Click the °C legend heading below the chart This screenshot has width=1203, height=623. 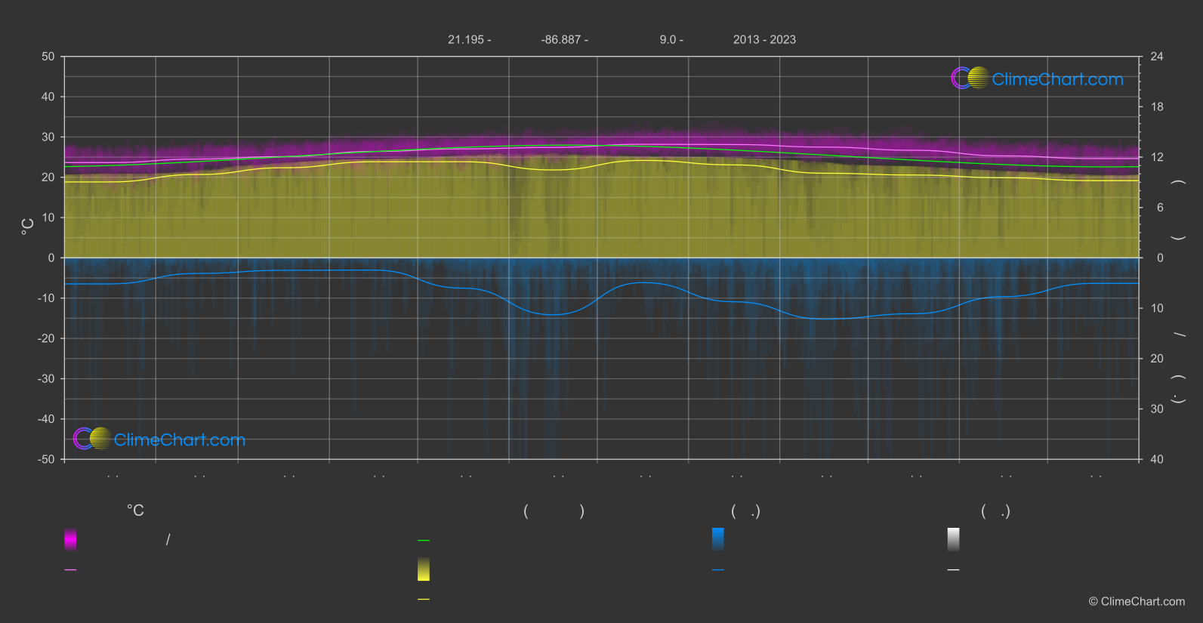pyautogui.click(x=135, y=510)
